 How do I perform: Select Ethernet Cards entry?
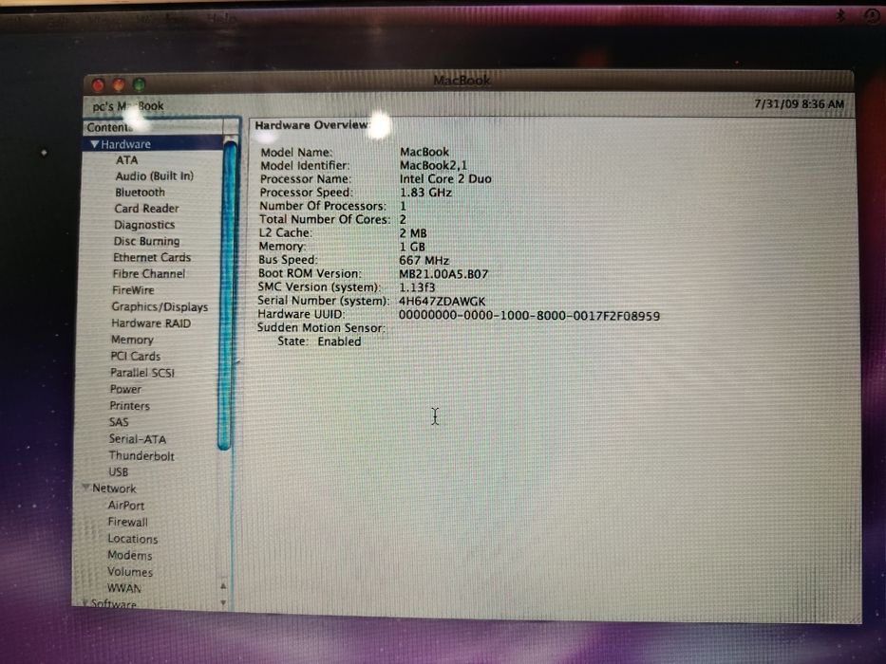151,257
